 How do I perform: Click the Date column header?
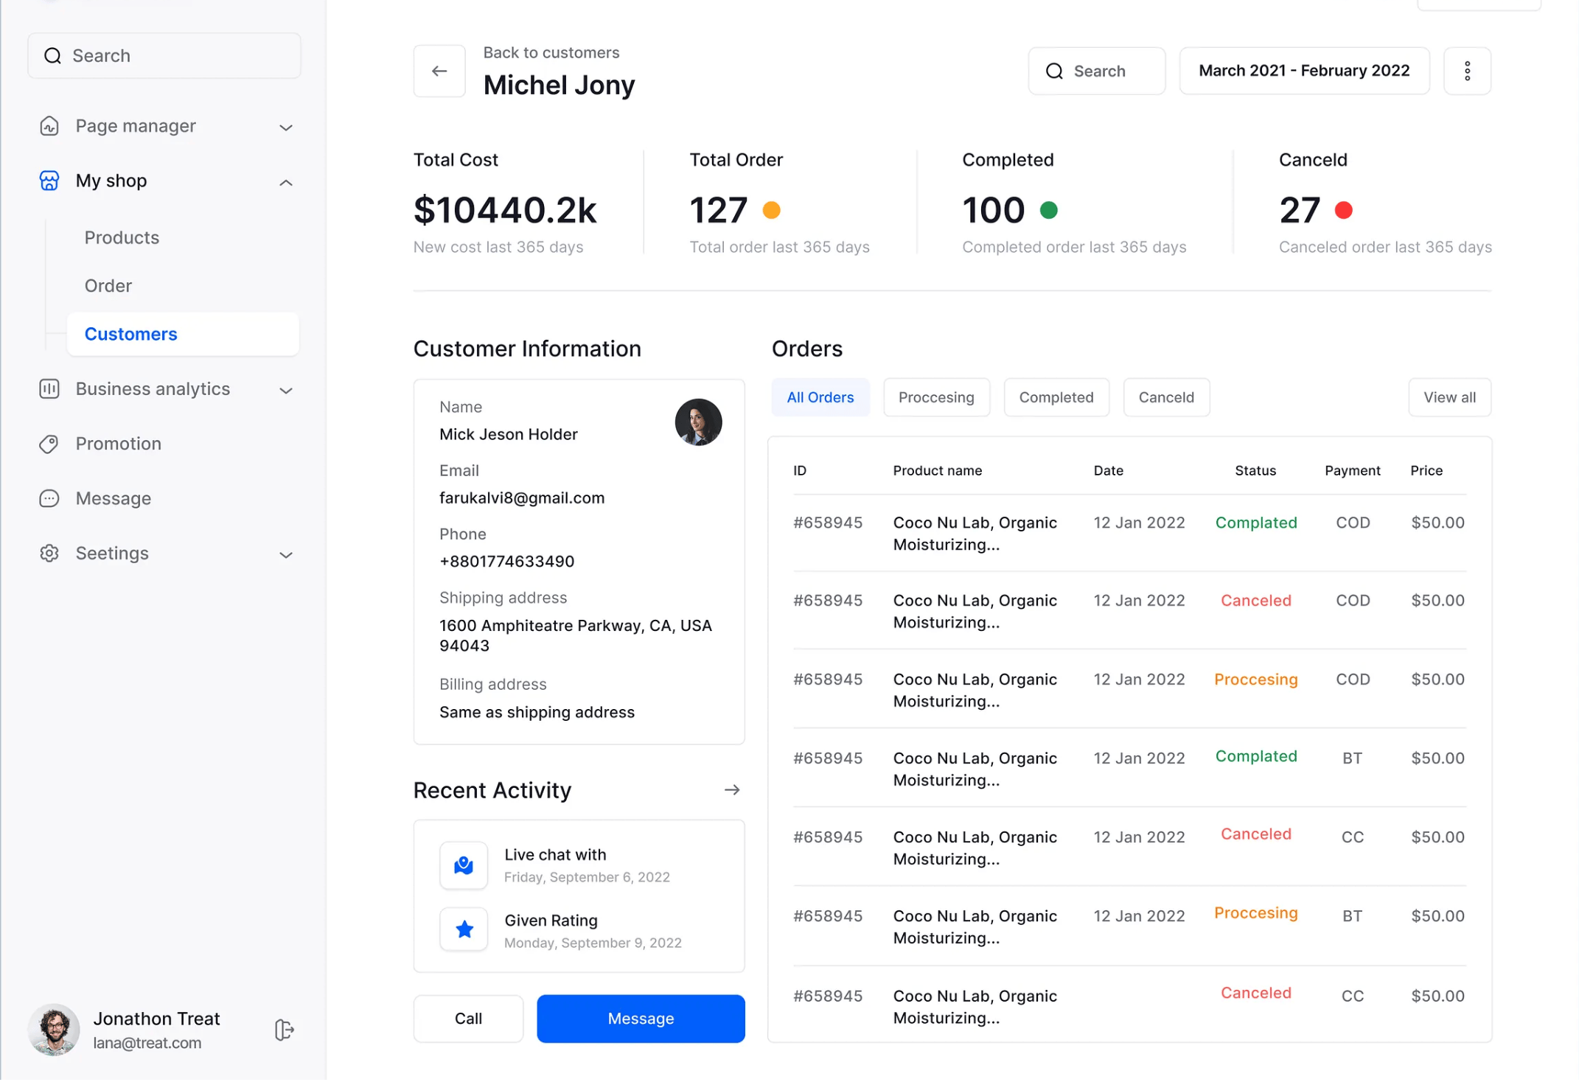(x=1108, y=470)
